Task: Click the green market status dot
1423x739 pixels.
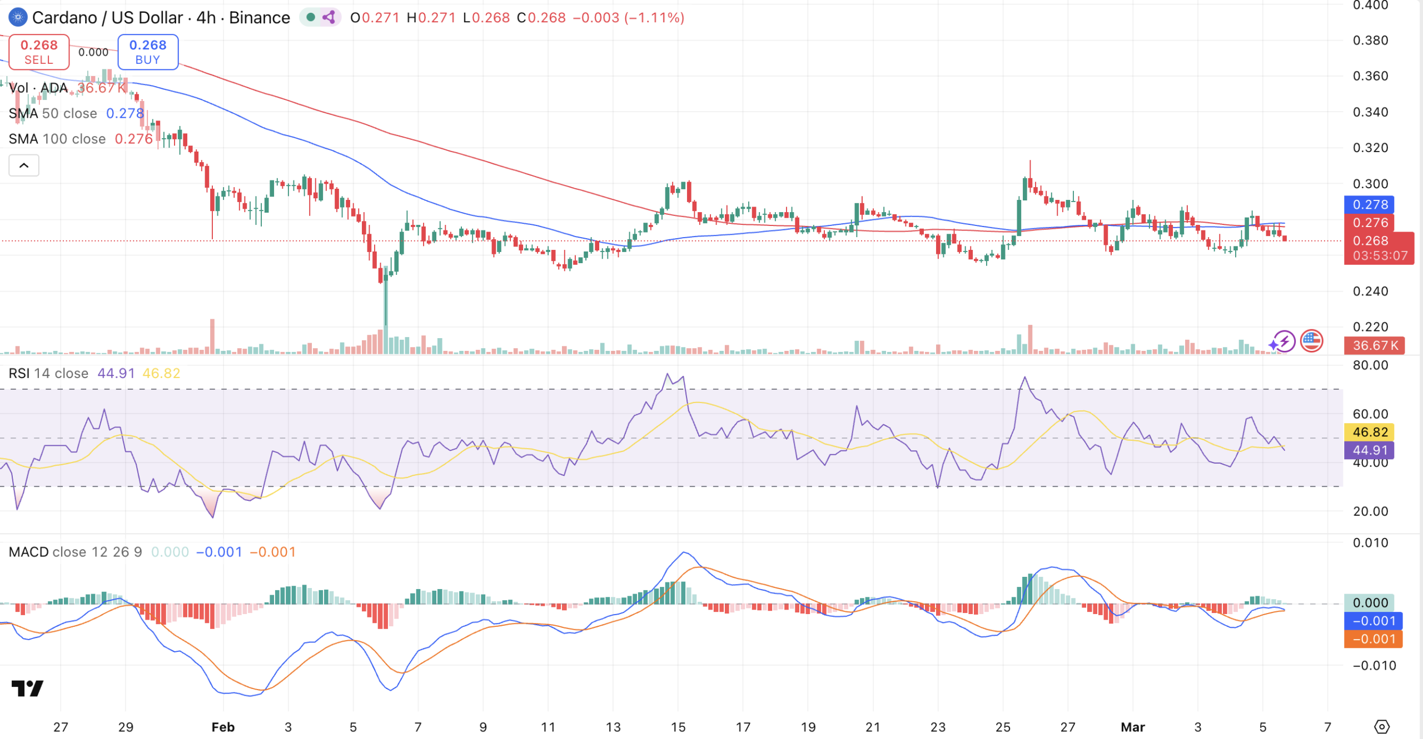Action: pos(311,18)
